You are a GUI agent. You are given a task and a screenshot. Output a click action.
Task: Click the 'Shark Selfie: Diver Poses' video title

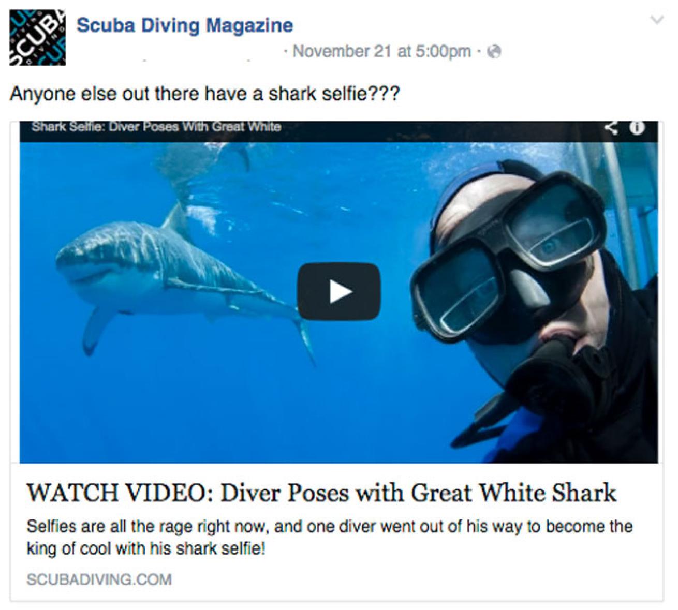point(156,127)
